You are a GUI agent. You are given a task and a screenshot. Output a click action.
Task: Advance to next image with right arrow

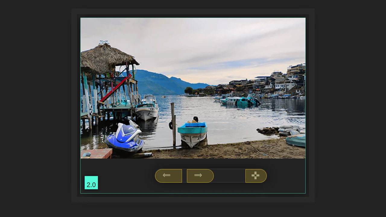pyautogui.click(x=200, y=176)
